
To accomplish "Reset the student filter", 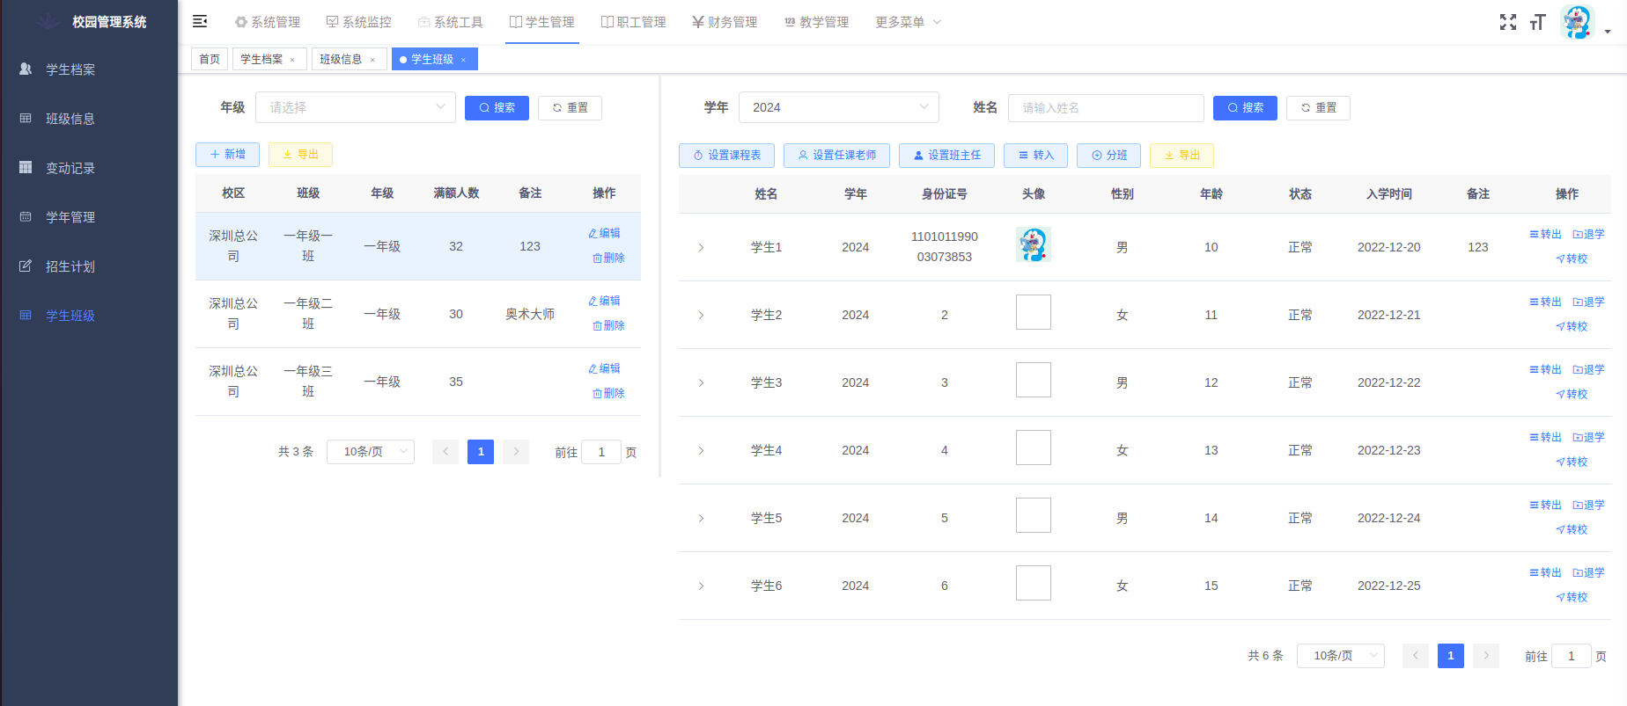I will (1318, 108).
